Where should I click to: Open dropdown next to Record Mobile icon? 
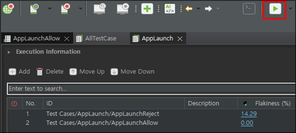pos(81,9)
